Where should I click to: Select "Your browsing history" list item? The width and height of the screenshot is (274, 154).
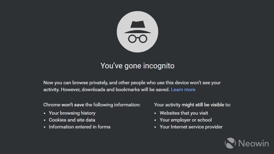[72, 113]
